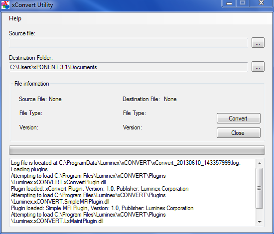Click the 'File information' group title
Screen dimensions: 274x234
[31, 84]
